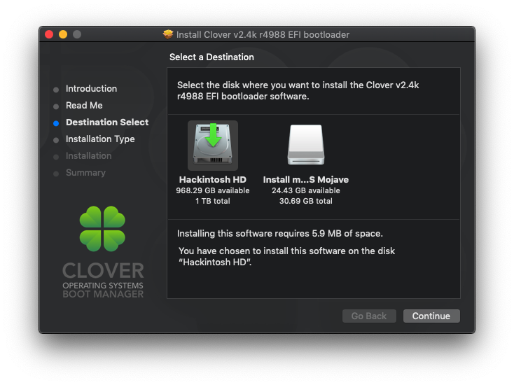Click the dimmed Summary step
Screen dimensions: 514x385
click(x=86, y=173)
